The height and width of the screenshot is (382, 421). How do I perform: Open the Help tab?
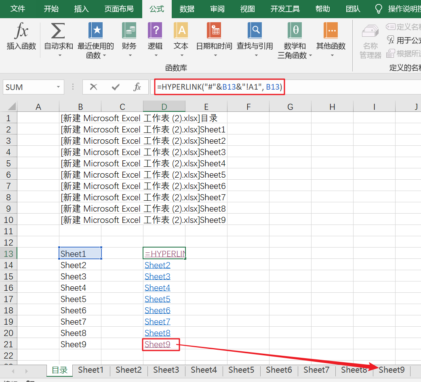click(322, 9)
